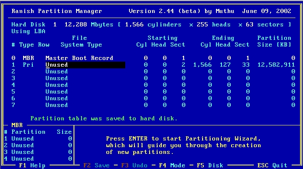Click the MBR panel Size column header

click(x=64, y=132)
